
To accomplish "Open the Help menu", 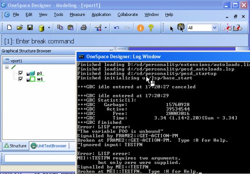I will pos(169,15).
